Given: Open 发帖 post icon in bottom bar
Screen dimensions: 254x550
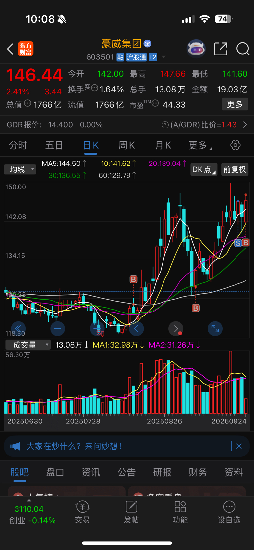Looking at the screenshot, I should (x=131, y=512).
